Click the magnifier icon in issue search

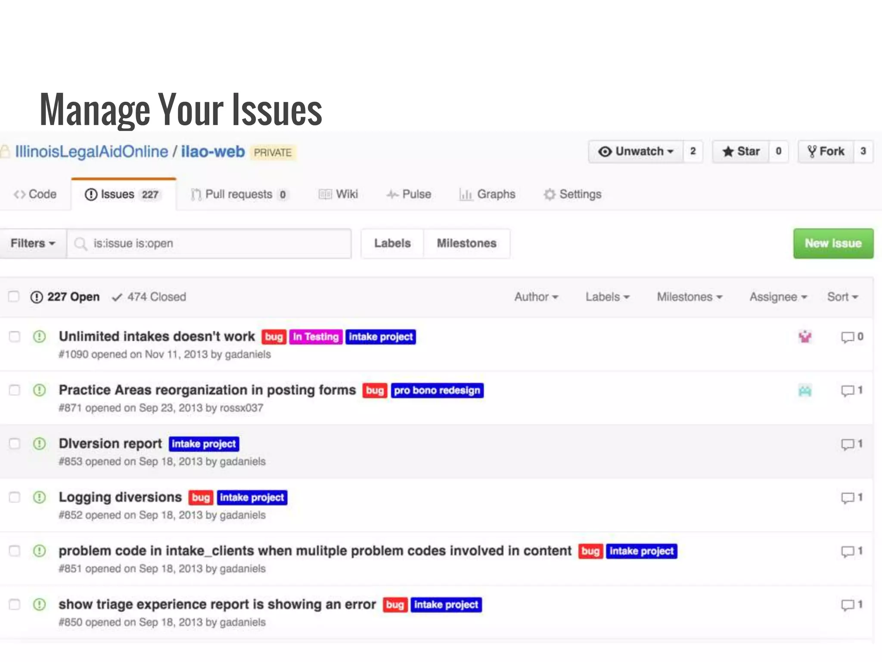click(80, 244)
